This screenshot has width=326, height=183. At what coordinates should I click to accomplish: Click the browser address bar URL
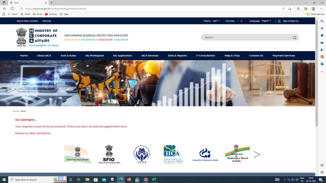(x=56, y=9)
